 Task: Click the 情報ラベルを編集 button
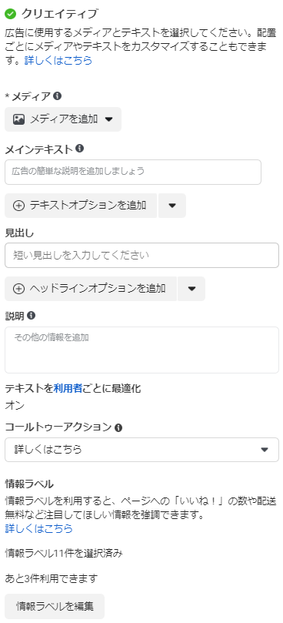[x=55, y=606]
